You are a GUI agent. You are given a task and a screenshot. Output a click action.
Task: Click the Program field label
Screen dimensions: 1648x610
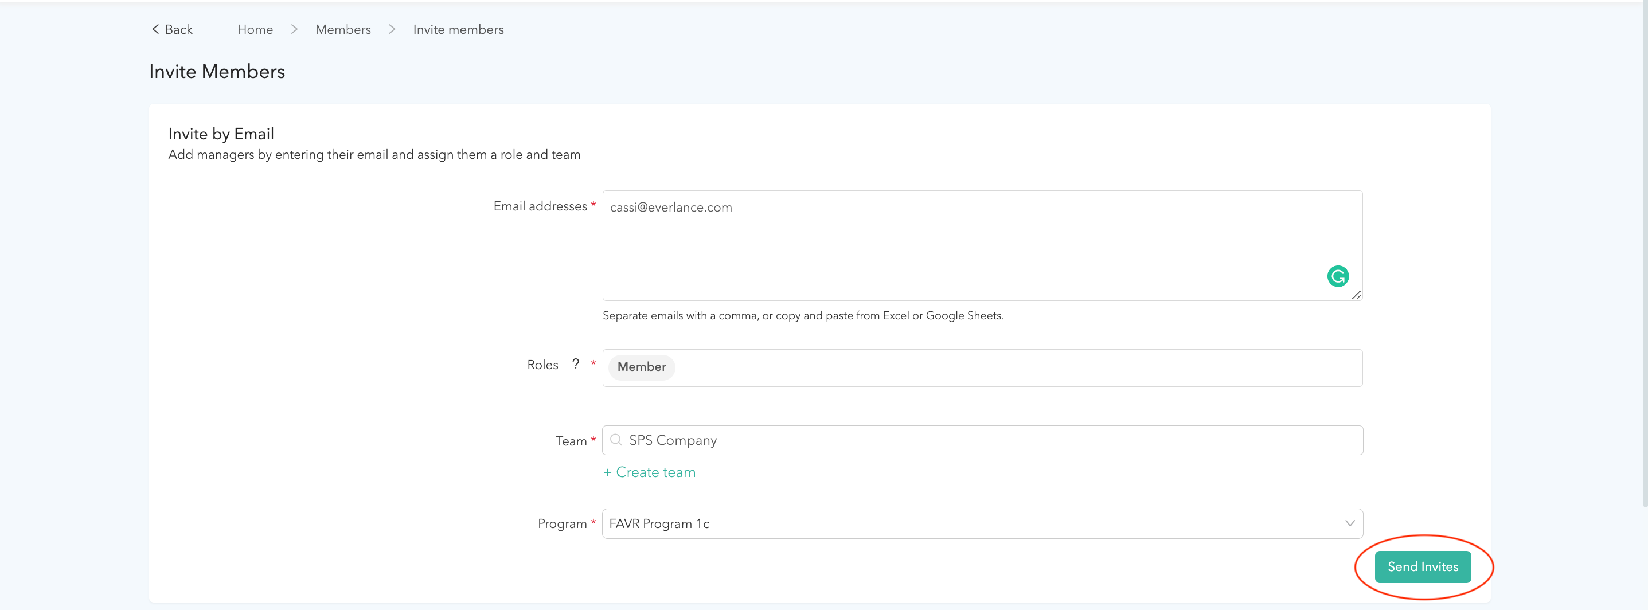pos(562,523)
